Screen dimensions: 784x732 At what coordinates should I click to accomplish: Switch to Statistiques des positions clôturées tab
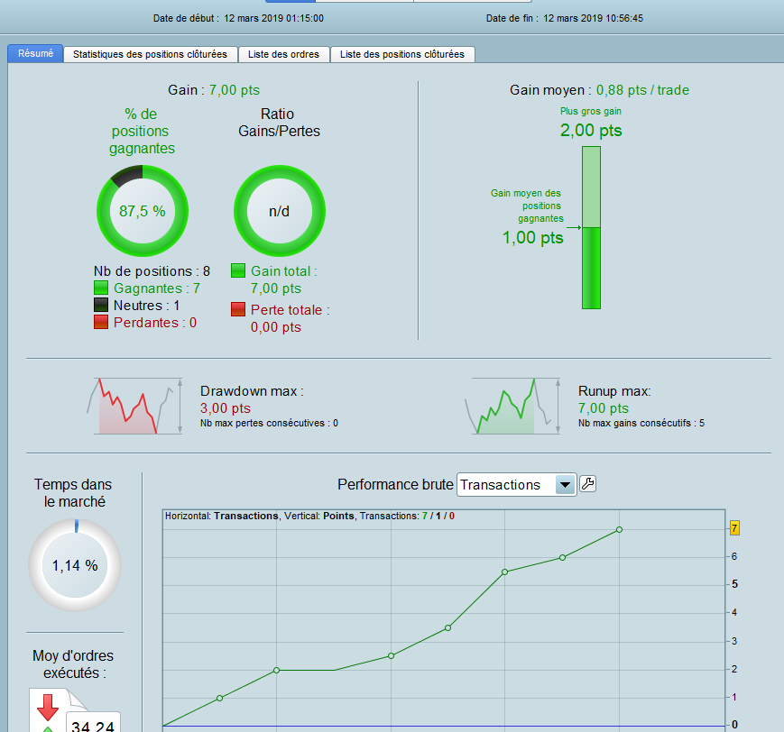pos(150,54)
